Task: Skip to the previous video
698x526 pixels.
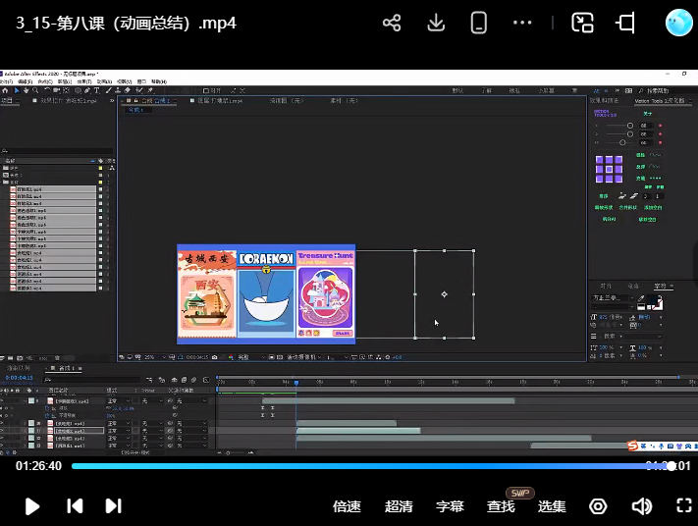Action: pos(75,506)
